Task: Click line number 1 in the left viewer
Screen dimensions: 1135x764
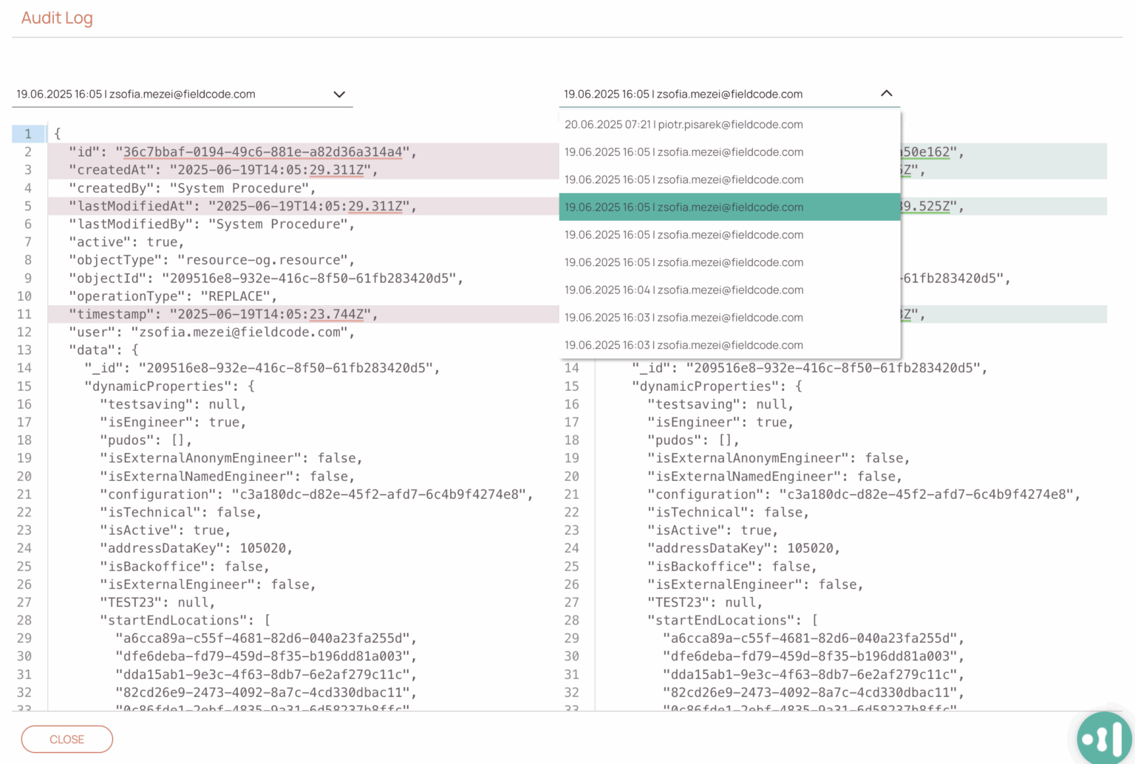Action: [x=27, y=134]
